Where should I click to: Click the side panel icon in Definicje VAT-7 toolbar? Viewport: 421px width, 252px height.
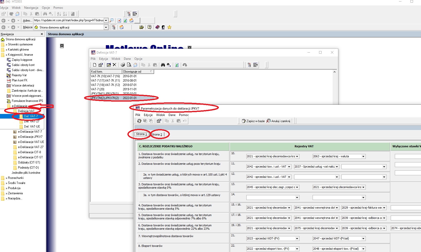click(255, 65)
